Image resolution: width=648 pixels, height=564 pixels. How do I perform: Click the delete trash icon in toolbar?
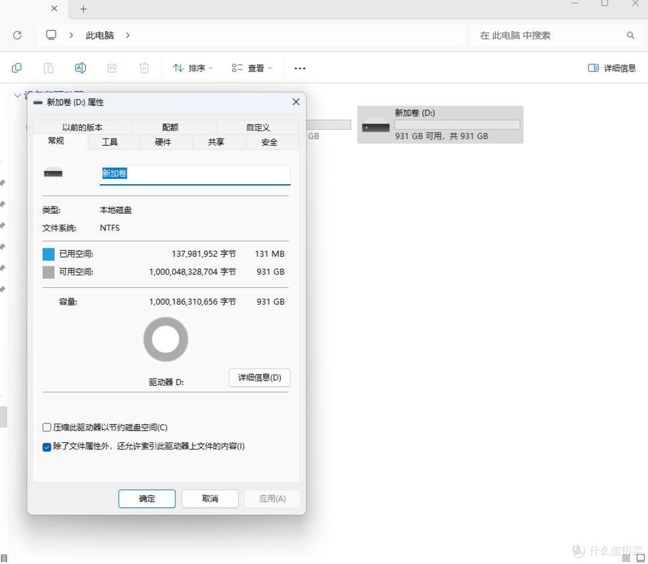coord(144,68)
